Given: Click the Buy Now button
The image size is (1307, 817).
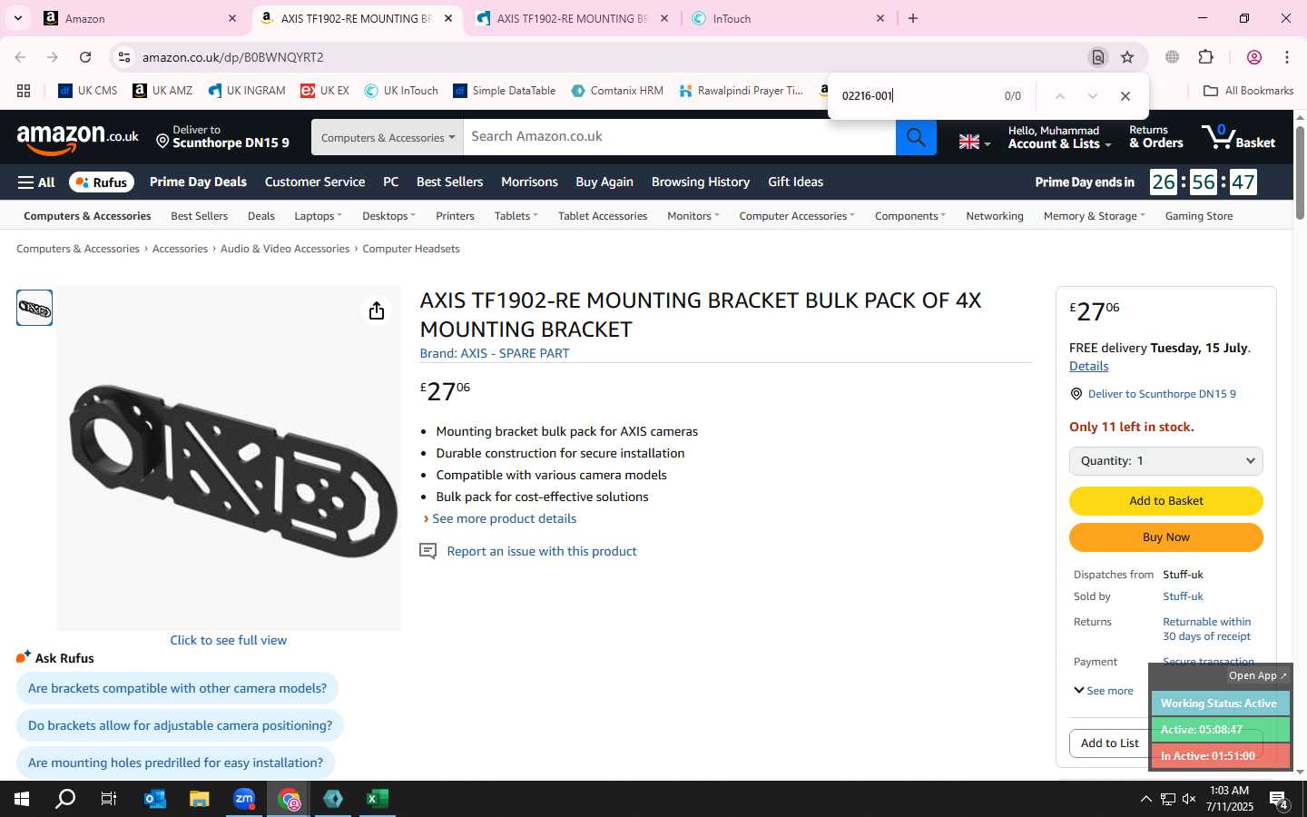Looking at the screenshot, I should tap(1165, 537).
